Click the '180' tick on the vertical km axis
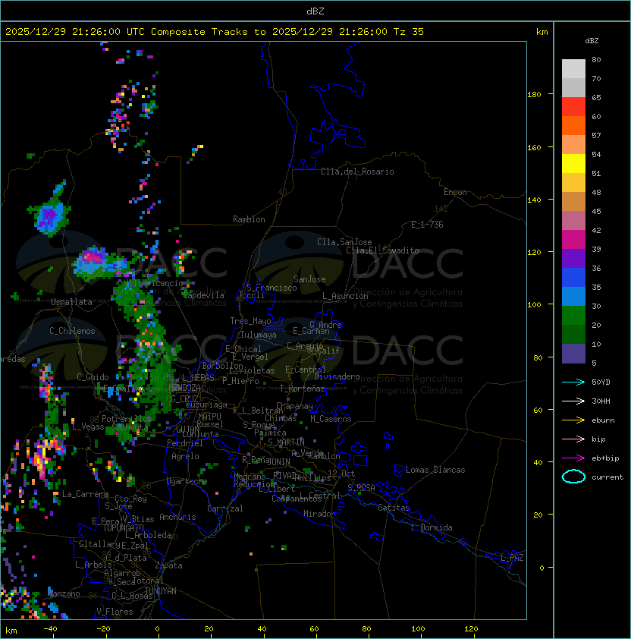 point(534,95)
